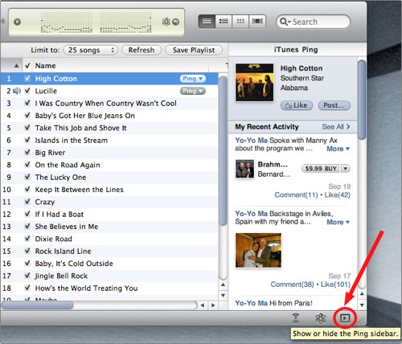Screen dimensions: 402x344
Task: Click the sort arrow column header
Action: [11, 66]
